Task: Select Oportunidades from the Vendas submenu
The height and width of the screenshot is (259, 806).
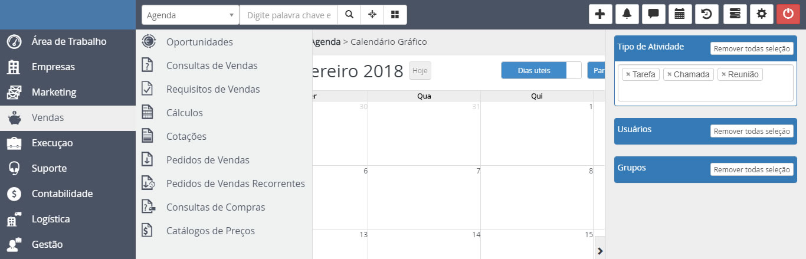Action: coord(199,42)
